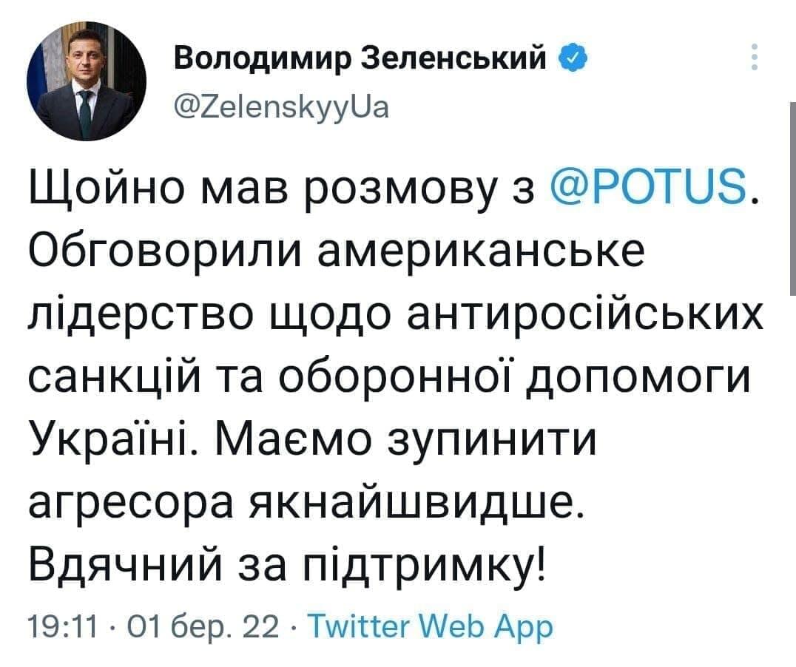Open the @ZelenskyyUa handle link
796x667 pixels.
pyautogui.click(x=281, y=108)
